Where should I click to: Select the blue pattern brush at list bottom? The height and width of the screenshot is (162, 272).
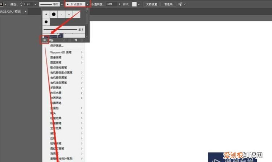(54, 35)
